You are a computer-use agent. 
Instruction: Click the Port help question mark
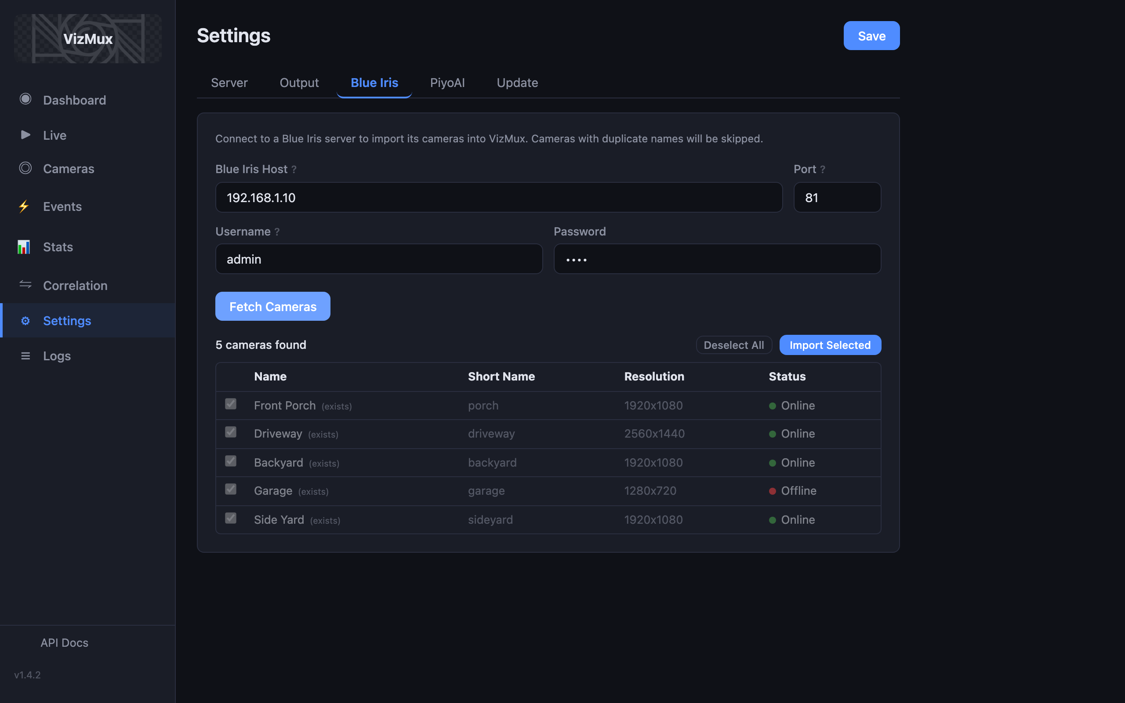pyautogui.click(x=822, y=170)
